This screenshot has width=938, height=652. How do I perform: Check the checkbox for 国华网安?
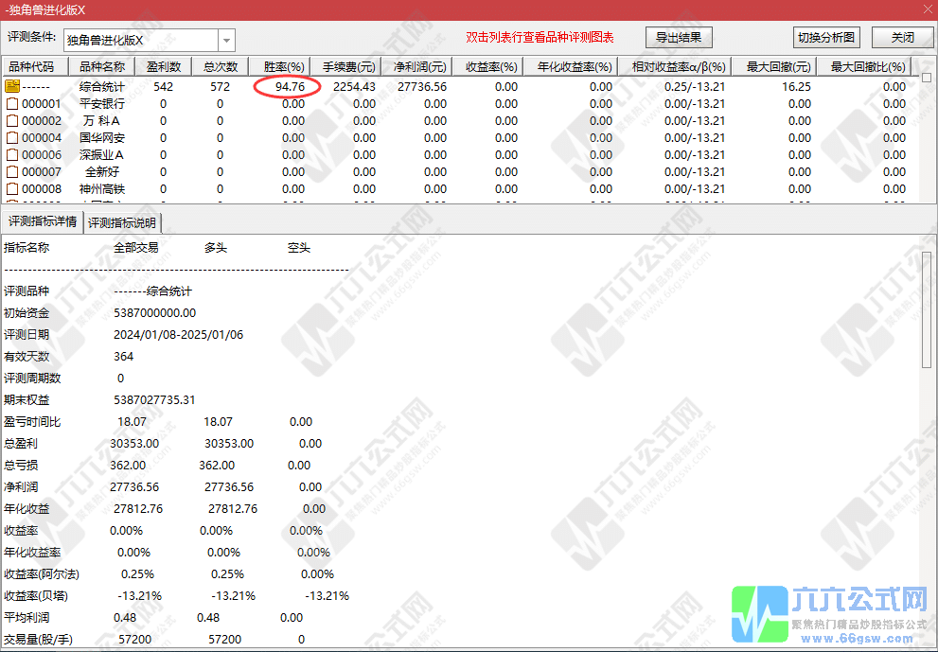pos(11,137)
